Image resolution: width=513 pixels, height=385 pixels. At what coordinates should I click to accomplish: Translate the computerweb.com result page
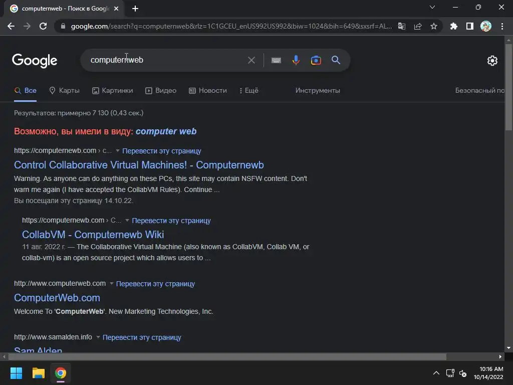pyautogui.click(x=155, y=284)
